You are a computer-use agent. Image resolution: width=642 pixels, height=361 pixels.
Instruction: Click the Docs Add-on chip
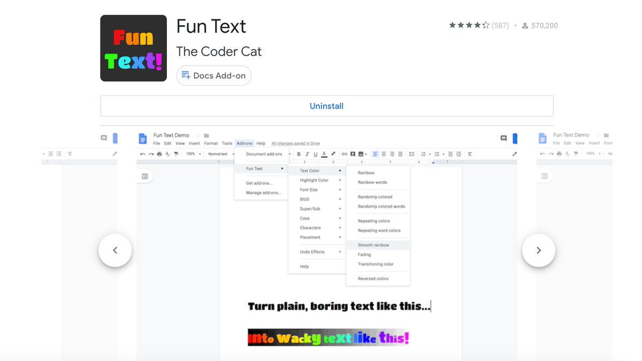[213, 75]
